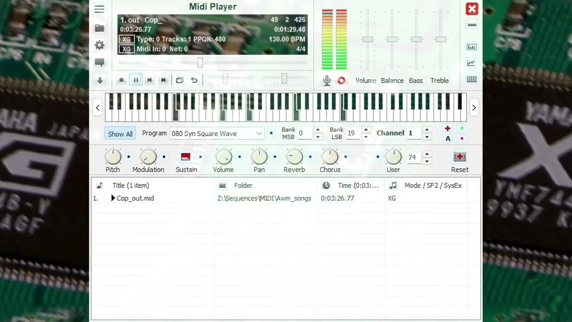Select Cop_out.mid in the playlist
Screen dimensions: 572x322
point(135,198)
